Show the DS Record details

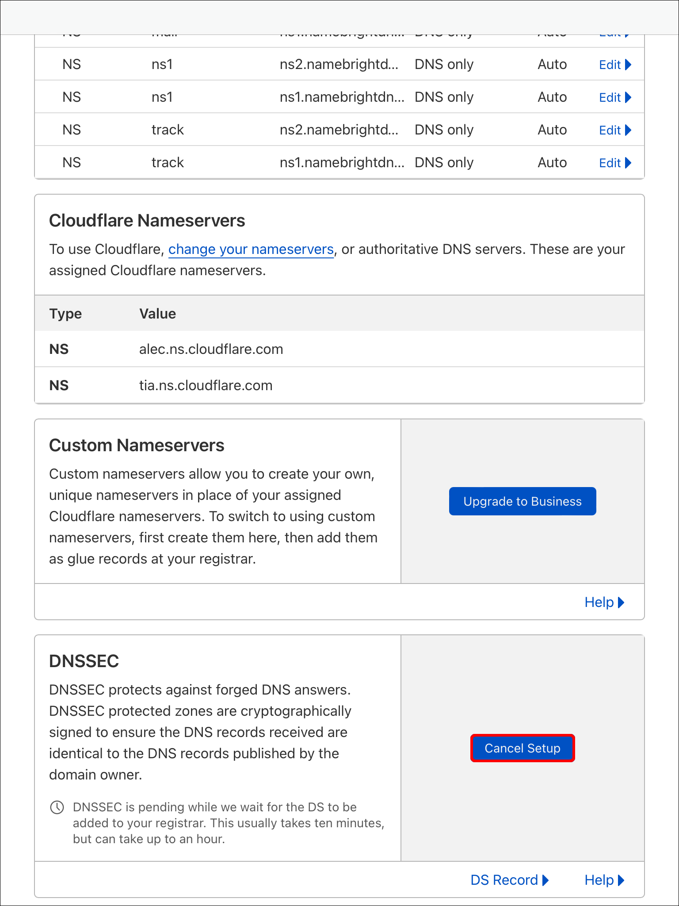[509, 880]
